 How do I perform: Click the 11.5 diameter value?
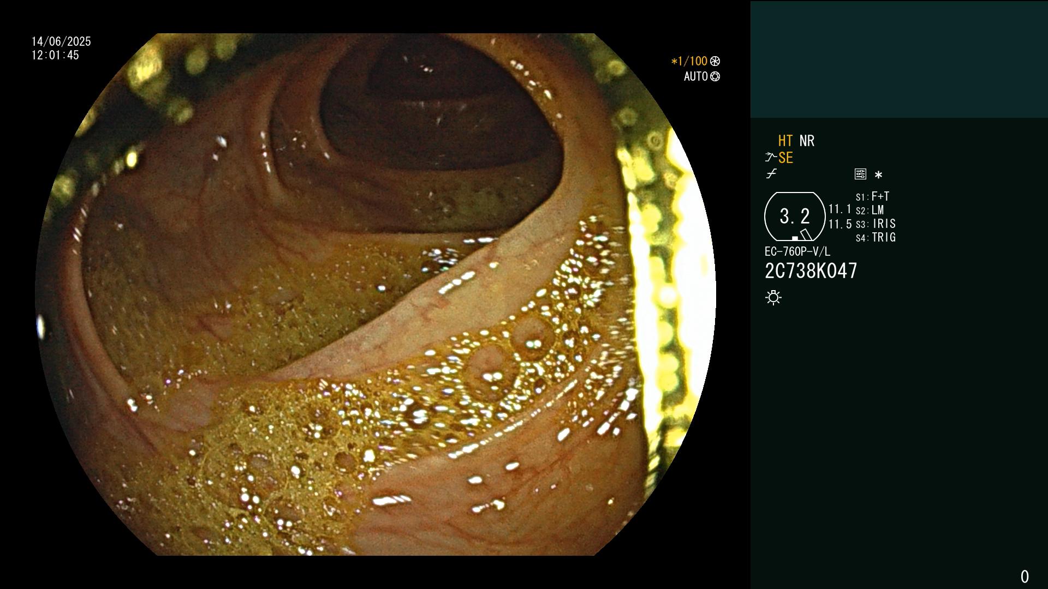(840, 224)
